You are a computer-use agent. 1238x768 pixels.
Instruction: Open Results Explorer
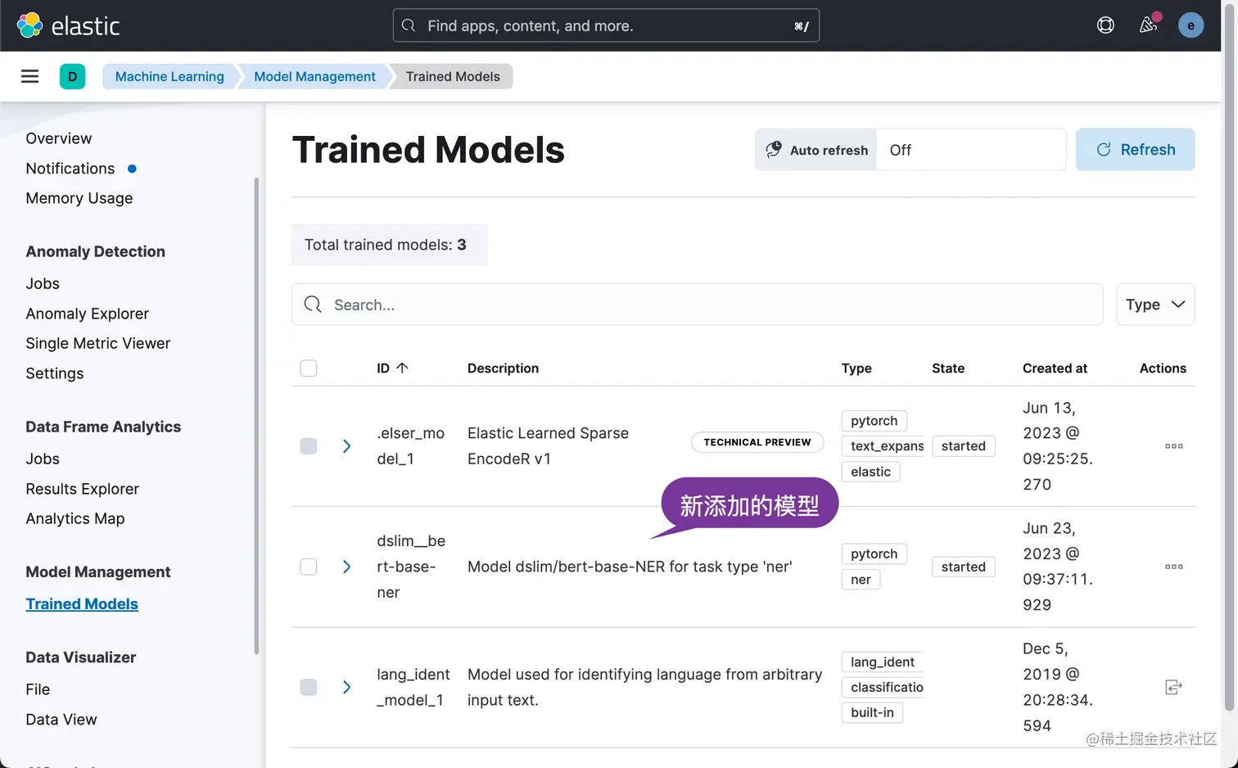[83, 489]
